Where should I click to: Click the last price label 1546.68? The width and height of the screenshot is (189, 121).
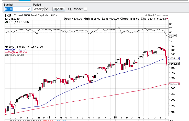tap(174, 64)
